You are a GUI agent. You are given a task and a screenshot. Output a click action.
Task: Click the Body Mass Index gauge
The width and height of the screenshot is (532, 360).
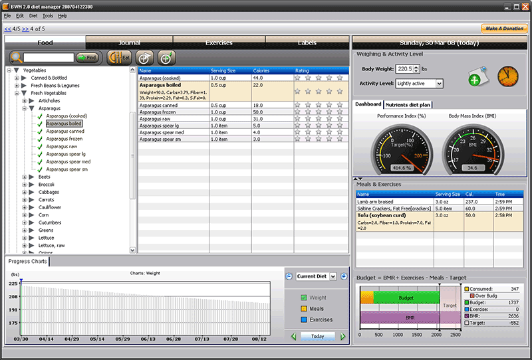473,149
